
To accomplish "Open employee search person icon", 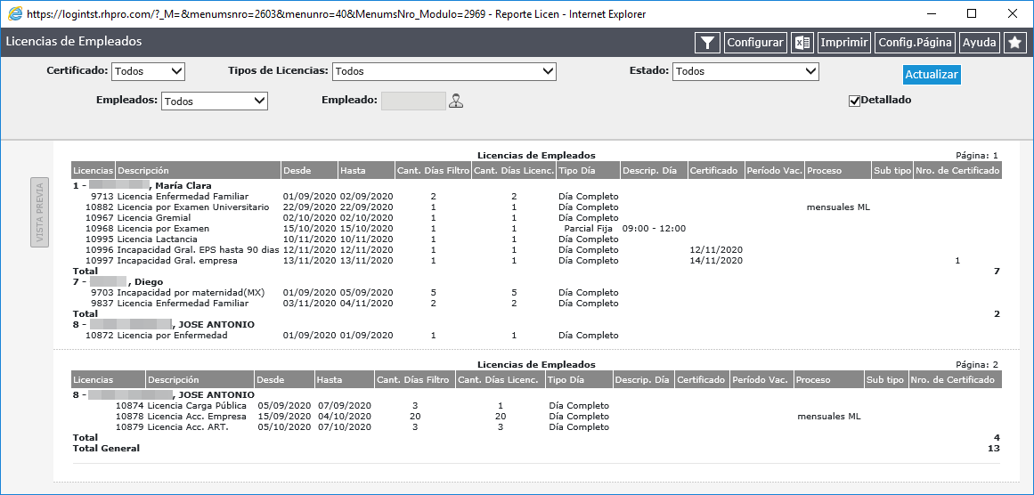I will [x=456, y=101].
